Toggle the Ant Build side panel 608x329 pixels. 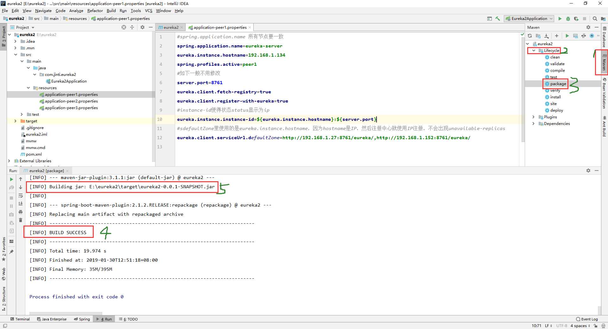click(x=604, y=127)
